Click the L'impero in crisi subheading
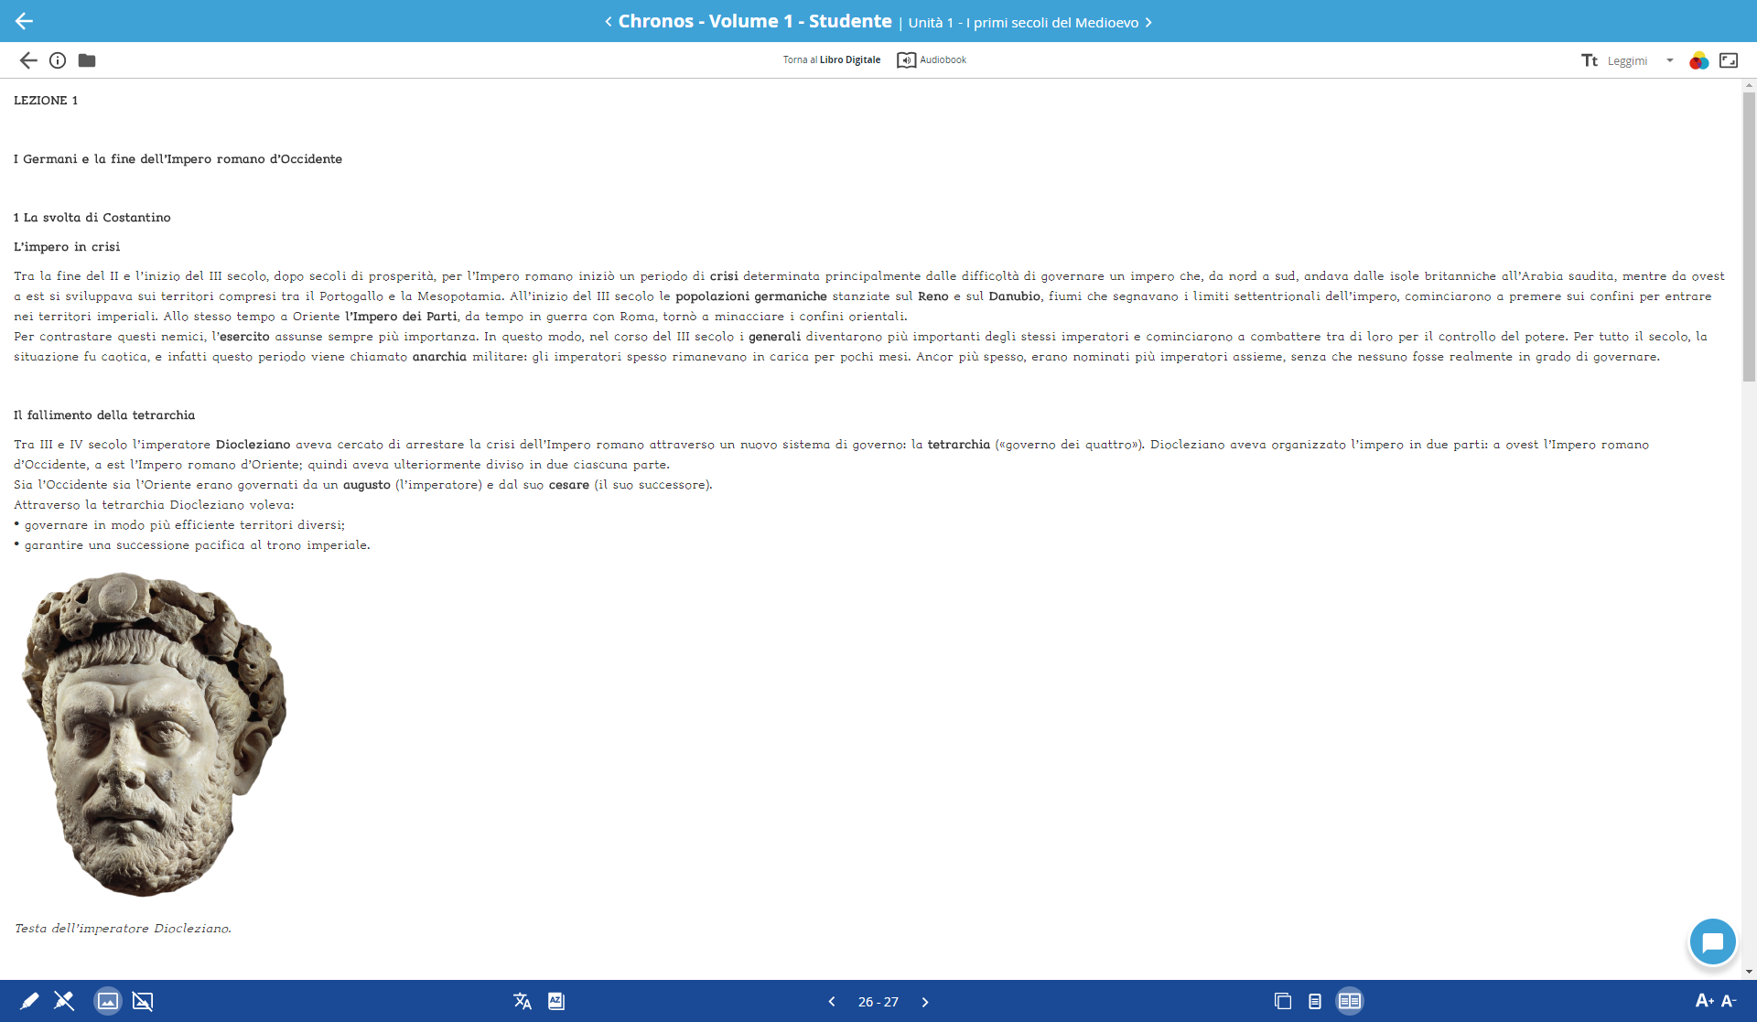Viewport: 1757px width, 1022px height. click(x=67, y=247)
